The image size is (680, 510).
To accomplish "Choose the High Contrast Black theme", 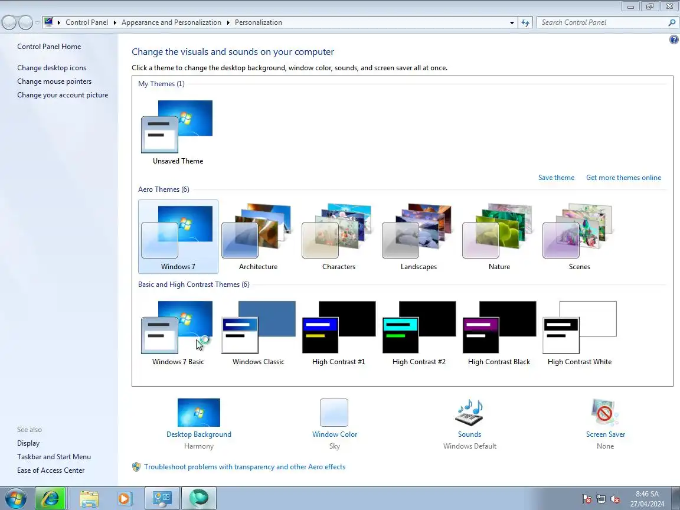I will (x=499, y=333).
